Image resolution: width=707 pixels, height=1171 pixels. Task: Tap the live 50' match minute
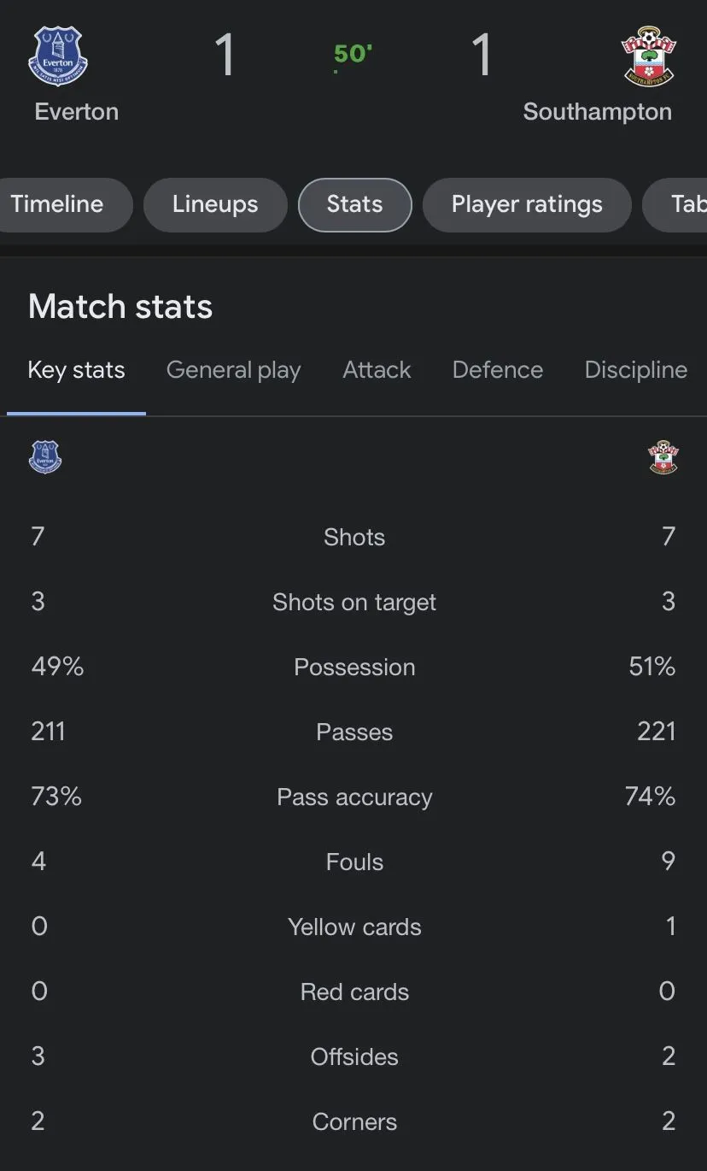point(353,55)
